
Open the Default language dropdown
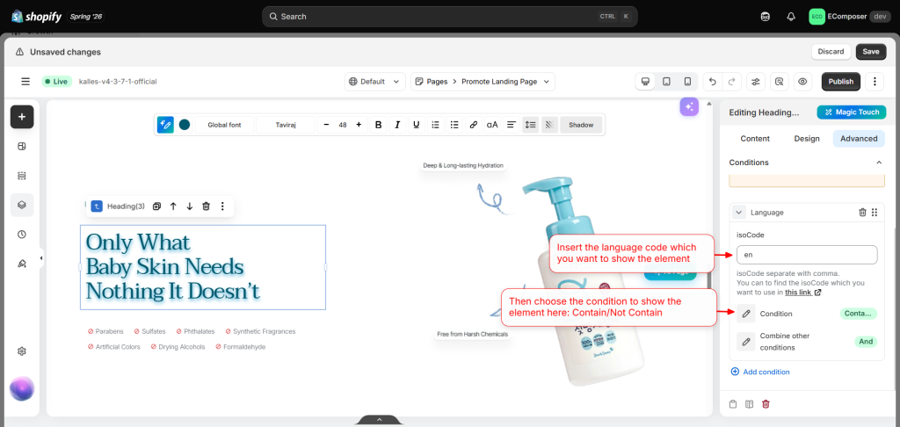tap(374, 82)
